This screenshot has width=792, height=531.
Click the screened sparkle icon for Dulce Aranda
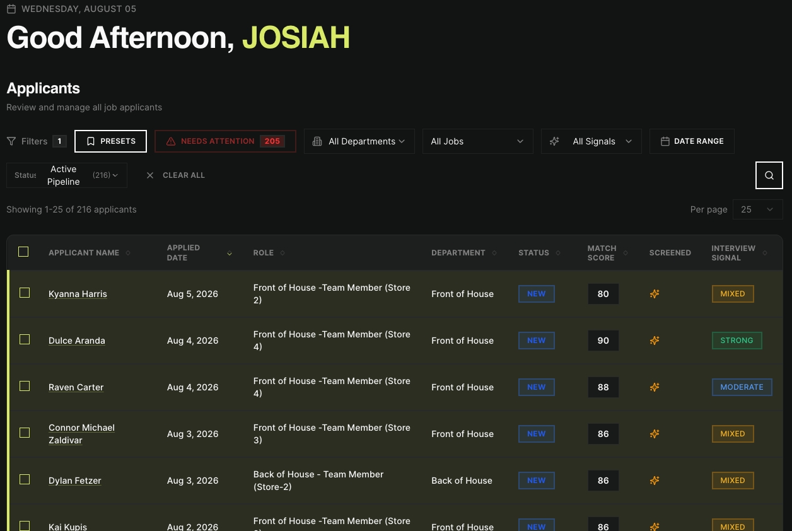click(655, 341)
